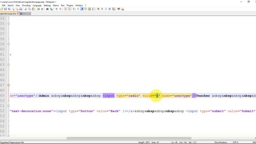Click the Copy toolbar icon
The image size is (256, 144).
tap(30, 9)
